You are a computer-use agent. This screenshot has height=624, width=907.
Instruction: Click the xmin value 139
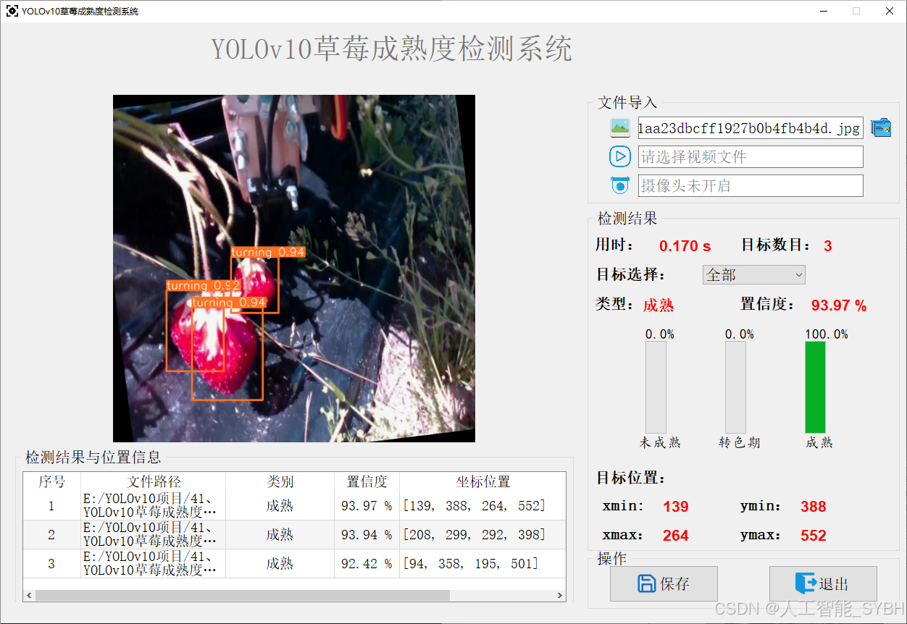click(676, 507)
